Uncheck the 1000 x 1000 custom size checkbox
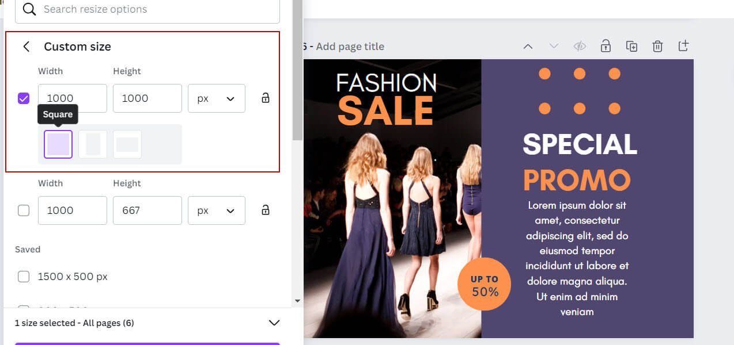734x345 pixels. pos(24,98)
